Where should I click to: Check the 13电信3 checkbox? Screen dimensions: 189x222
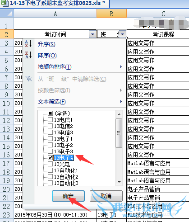(x=50, y=132)
